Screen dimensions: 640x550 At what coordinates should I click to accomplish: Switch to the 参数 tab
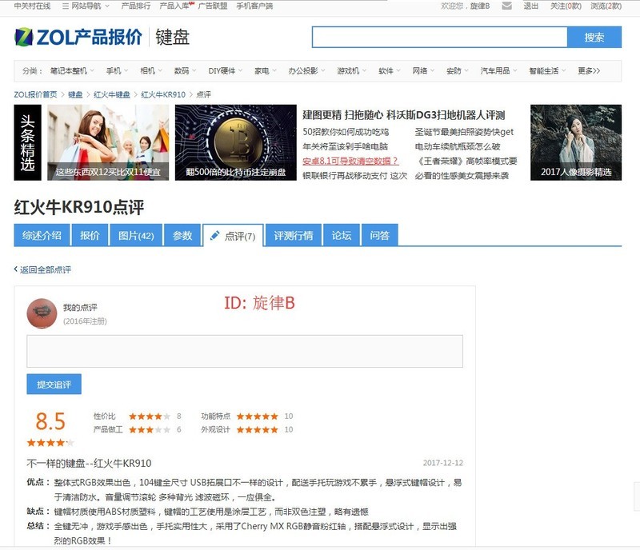coord(182,235)
